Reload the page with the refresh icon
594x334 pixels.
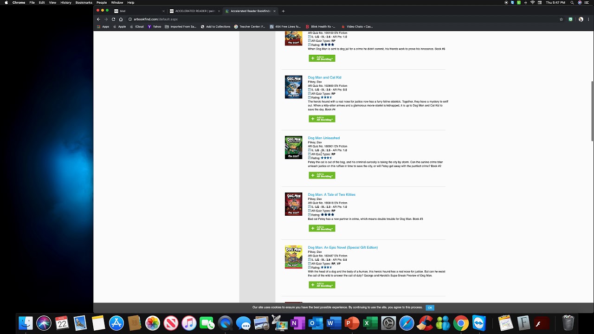(x=113, y=19)
